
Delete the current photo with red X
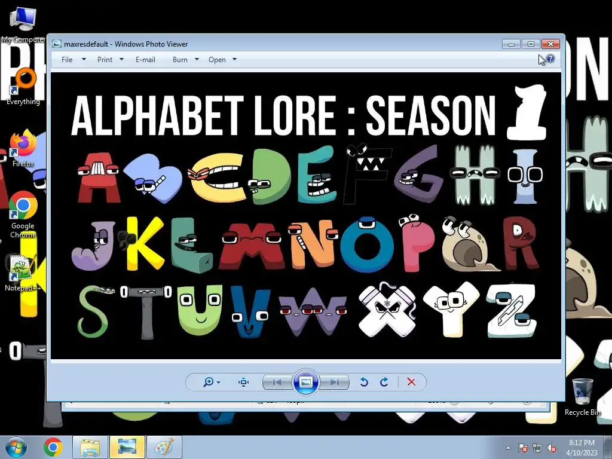click(x=411, y=382)
